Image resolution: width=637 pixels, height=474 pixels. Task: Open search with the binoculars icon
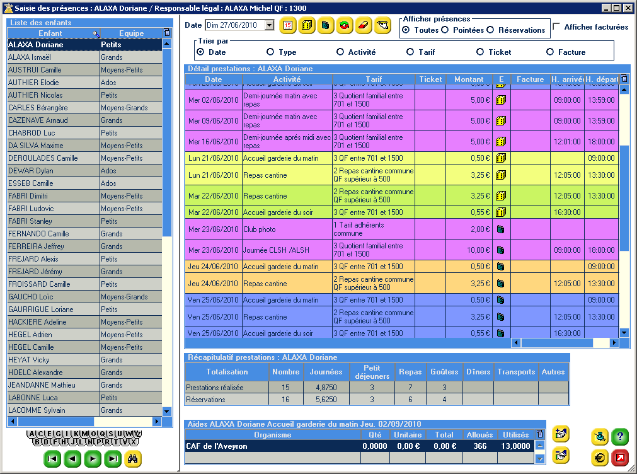point(134,459)
